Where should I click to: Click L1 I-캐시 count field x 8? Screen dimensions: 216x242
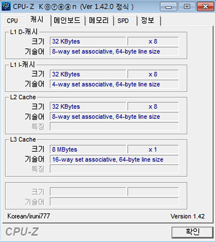coord(153,74)
